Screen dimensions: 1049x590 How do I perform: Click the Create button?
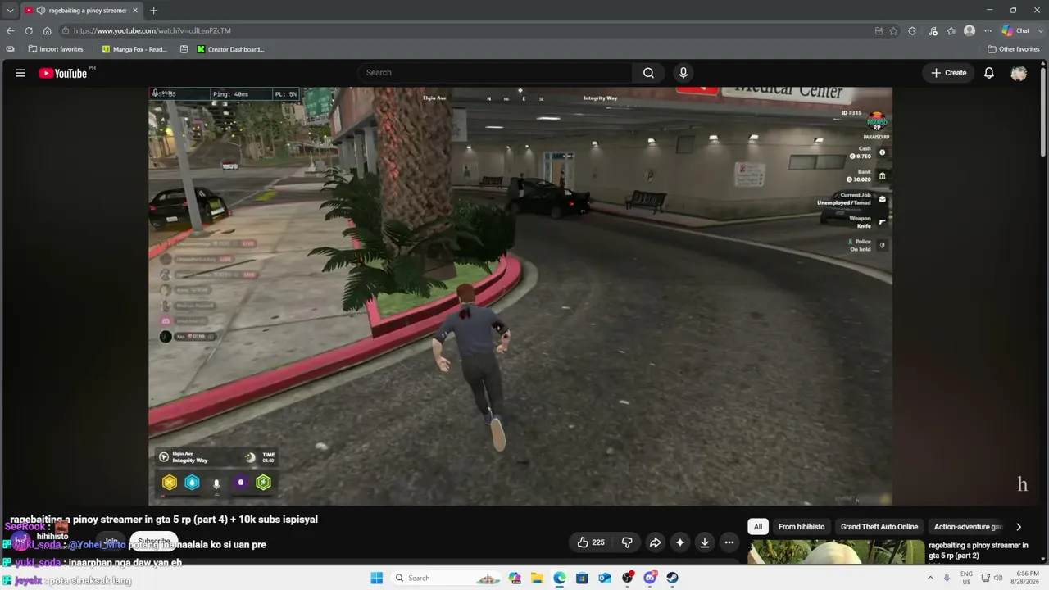coord(949,73)
